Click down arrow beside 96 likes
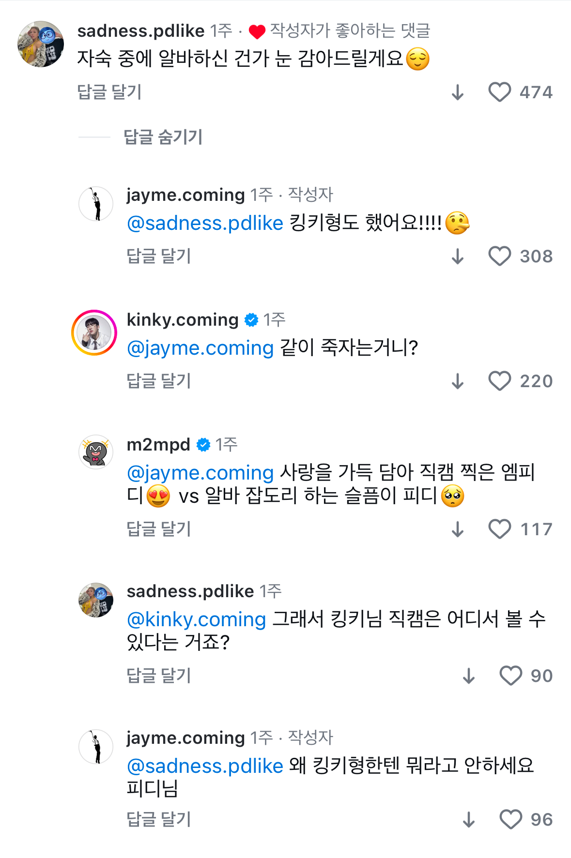Viewport: 571px width, 858px height. point(469,819)
